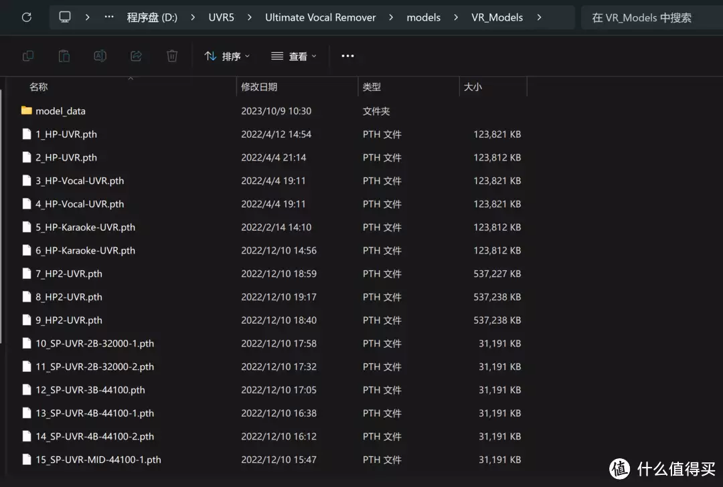This screenshot has height=487, width=723.
Task: Navigate to Ultimate Vocal Remover breadcrumb
Action: [320, 17]
